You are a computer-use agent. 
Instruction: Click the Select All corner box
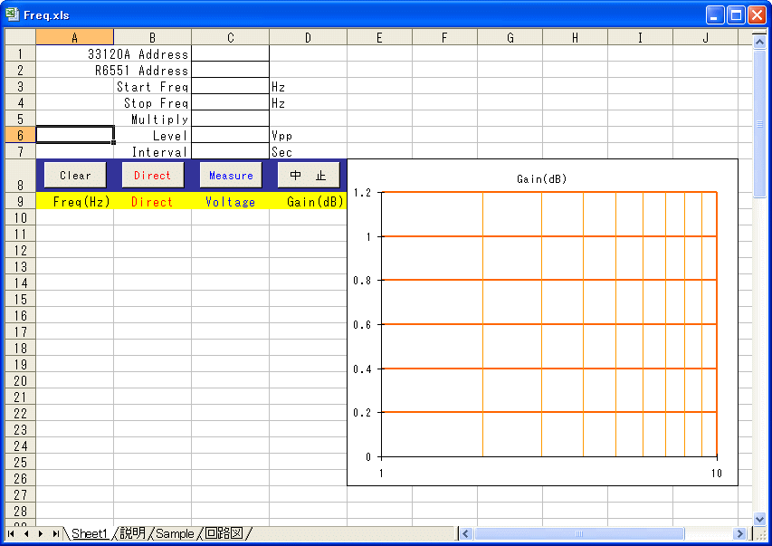(x=20, y=37)
